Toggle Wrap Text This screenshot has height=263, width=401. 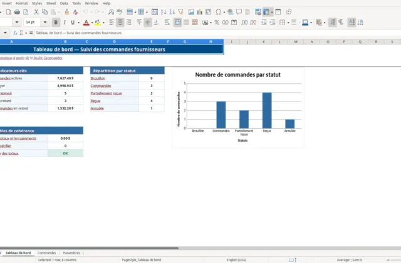167,23
